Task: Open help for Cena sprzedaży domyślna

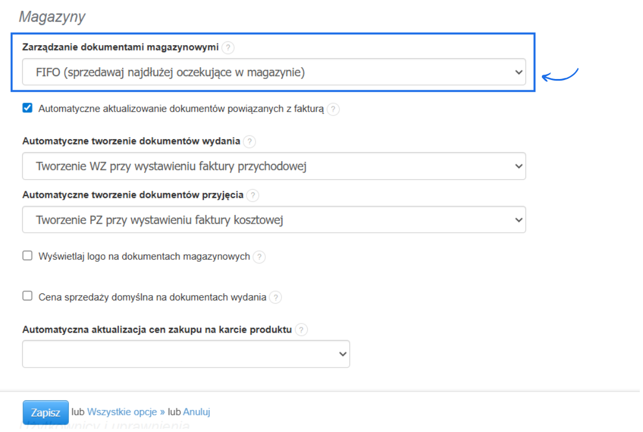Action: tap(275, 298)
